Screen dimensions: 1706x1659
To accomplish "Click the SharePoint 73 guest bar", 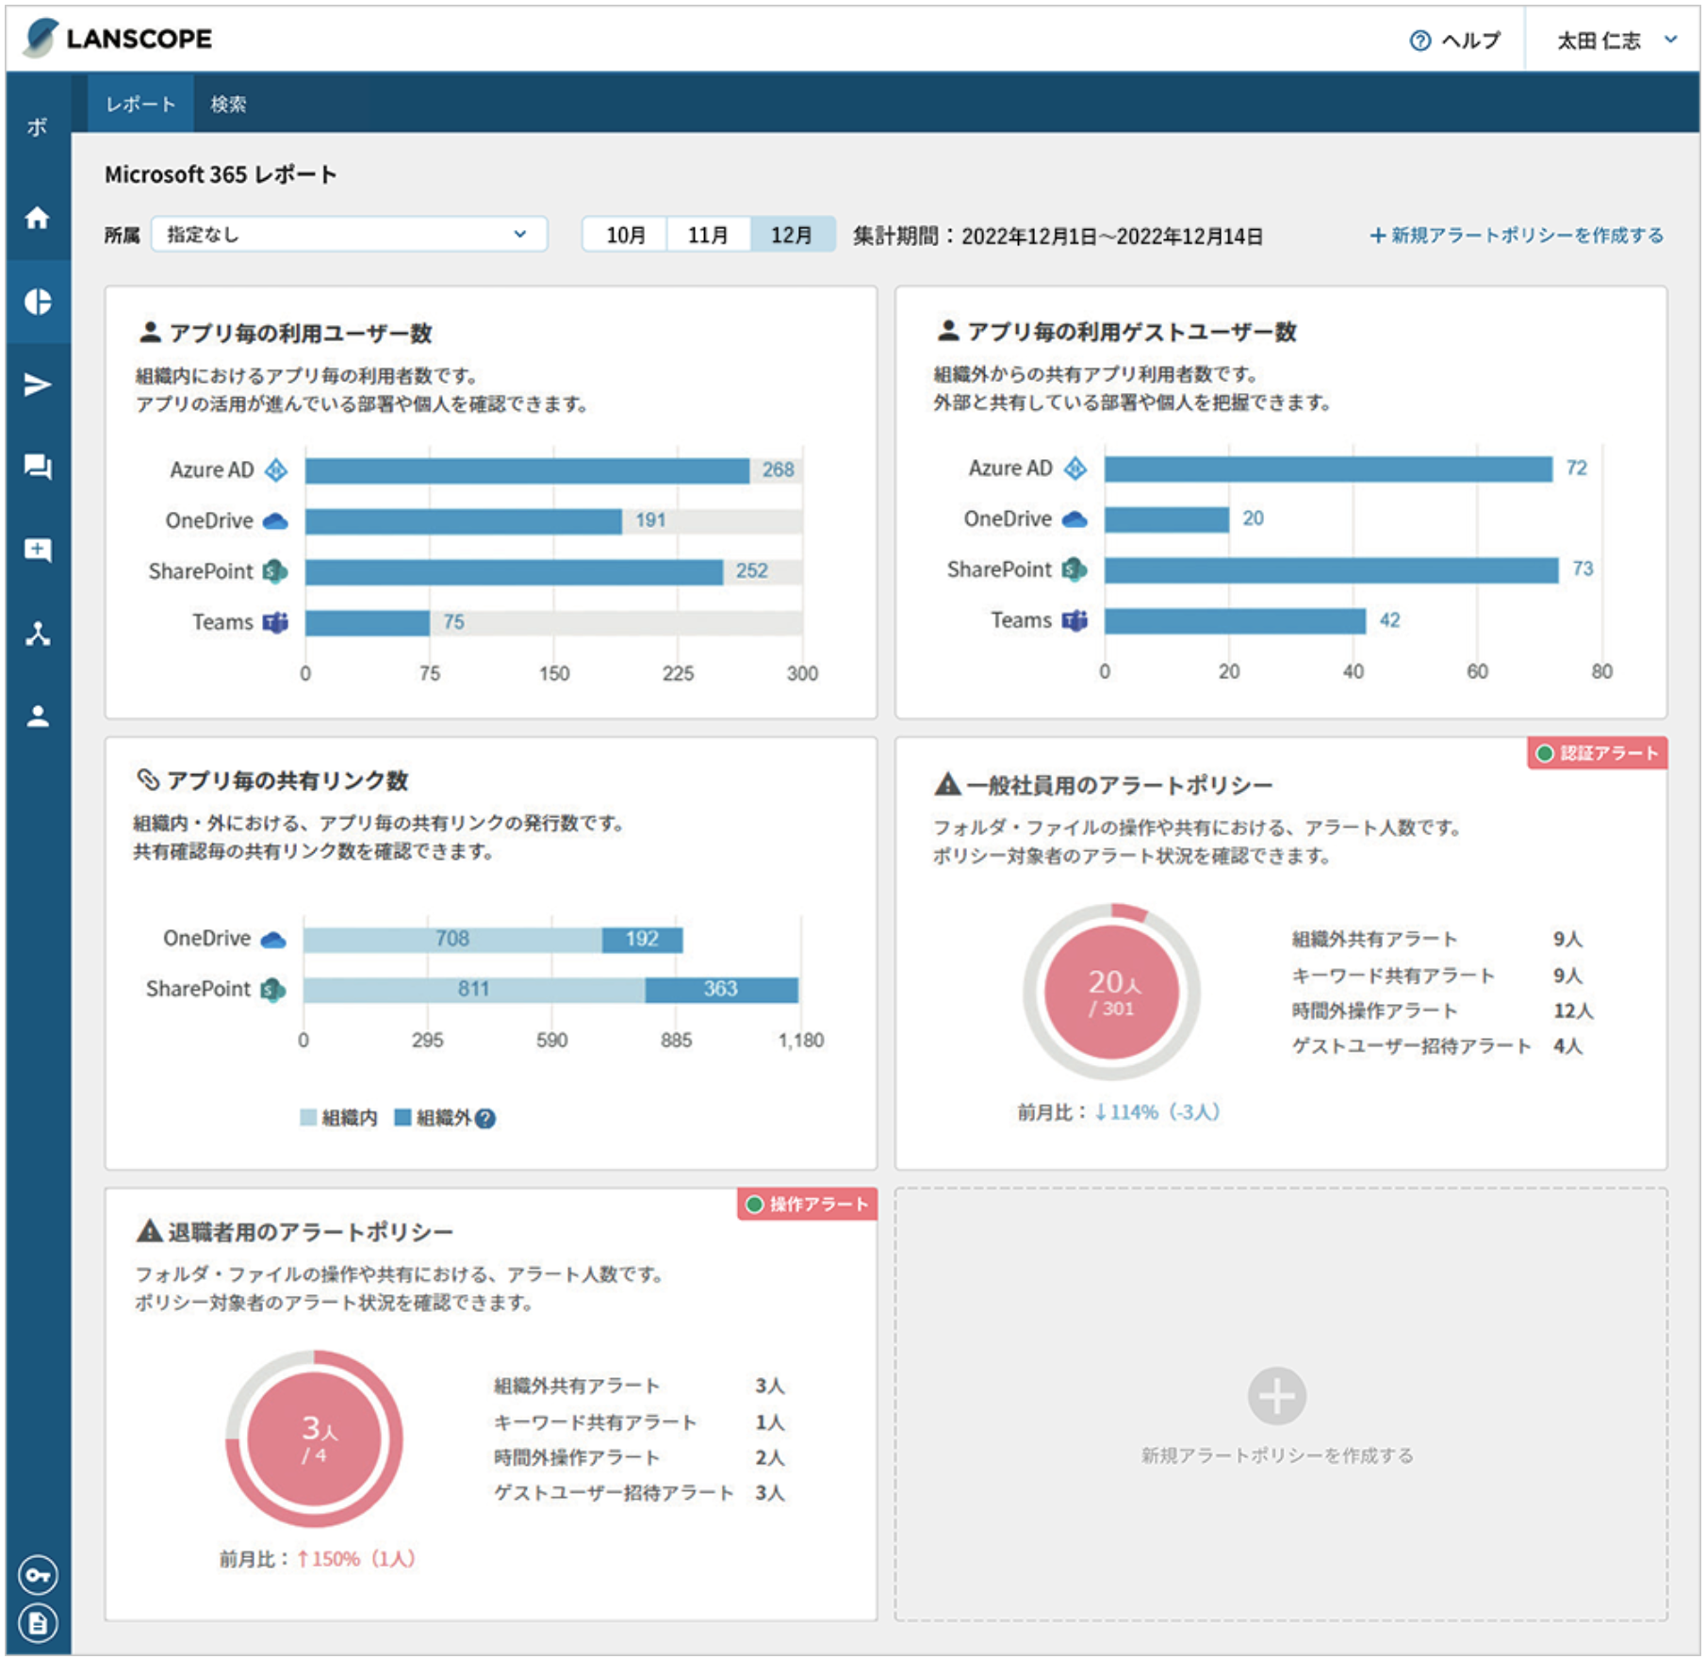I will click(x=1332, y=570).
